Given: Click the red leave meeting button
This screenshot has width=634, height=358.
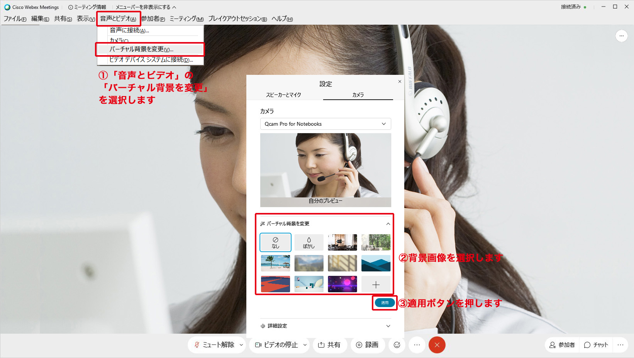Looking at the screenshot, I should (437, 345).
